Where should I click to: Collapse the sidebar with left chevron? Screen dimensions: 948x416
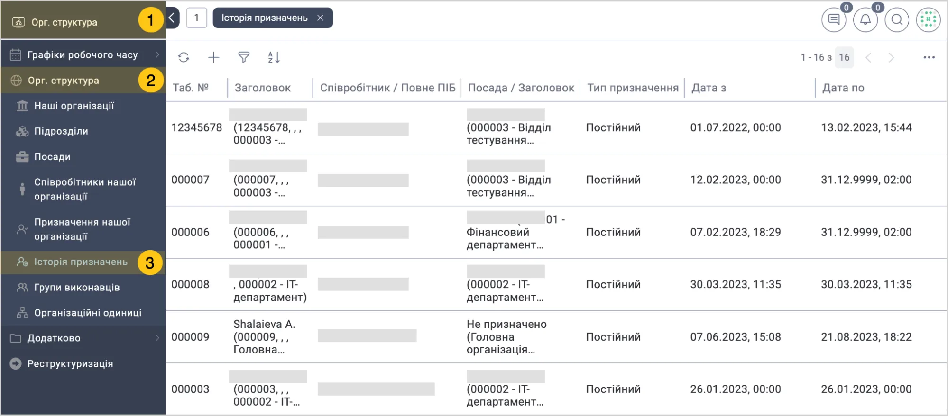pos(172,18)
